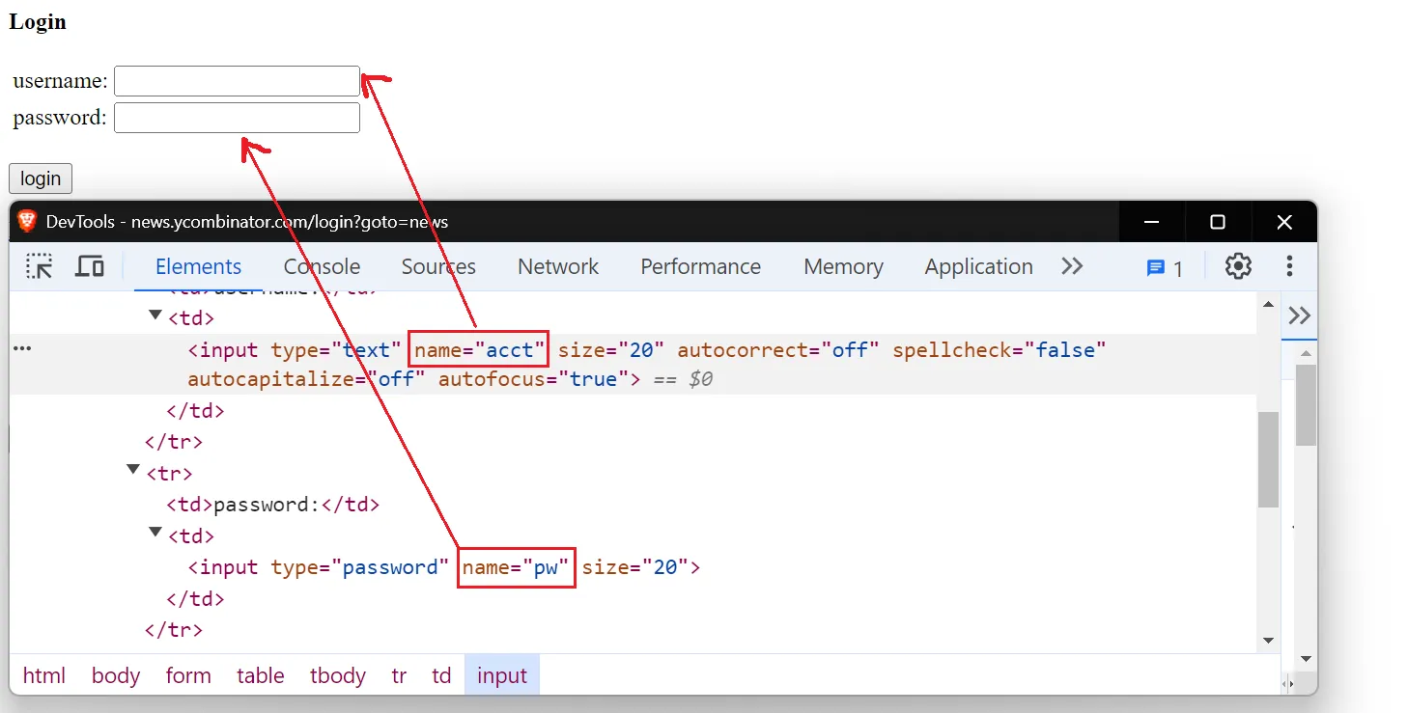Screen dimensions: 1408x713
Task: Open the DevTools three-dot customize menu
Action: coord(1289,267)
